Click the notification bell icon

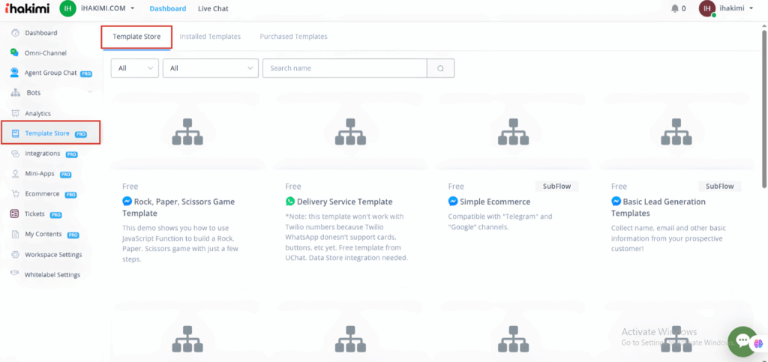coord(673,9)
